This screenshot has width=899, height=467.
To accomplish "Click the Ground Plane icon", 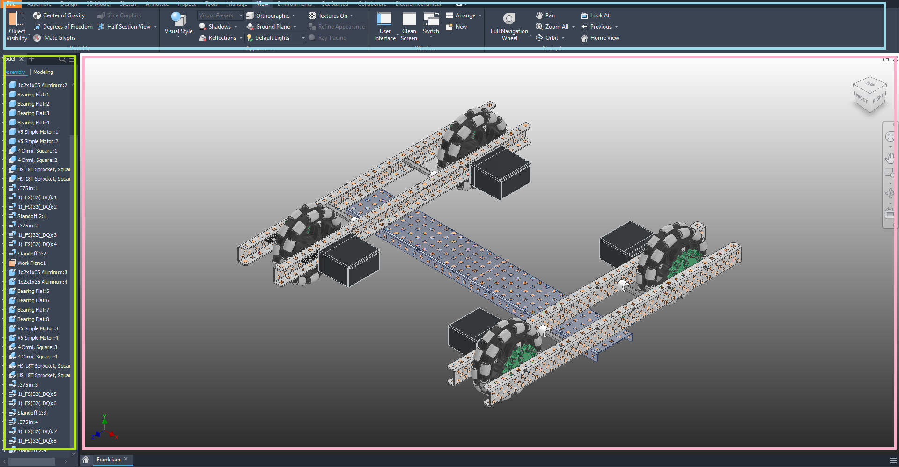I will [x=251, y=27].
